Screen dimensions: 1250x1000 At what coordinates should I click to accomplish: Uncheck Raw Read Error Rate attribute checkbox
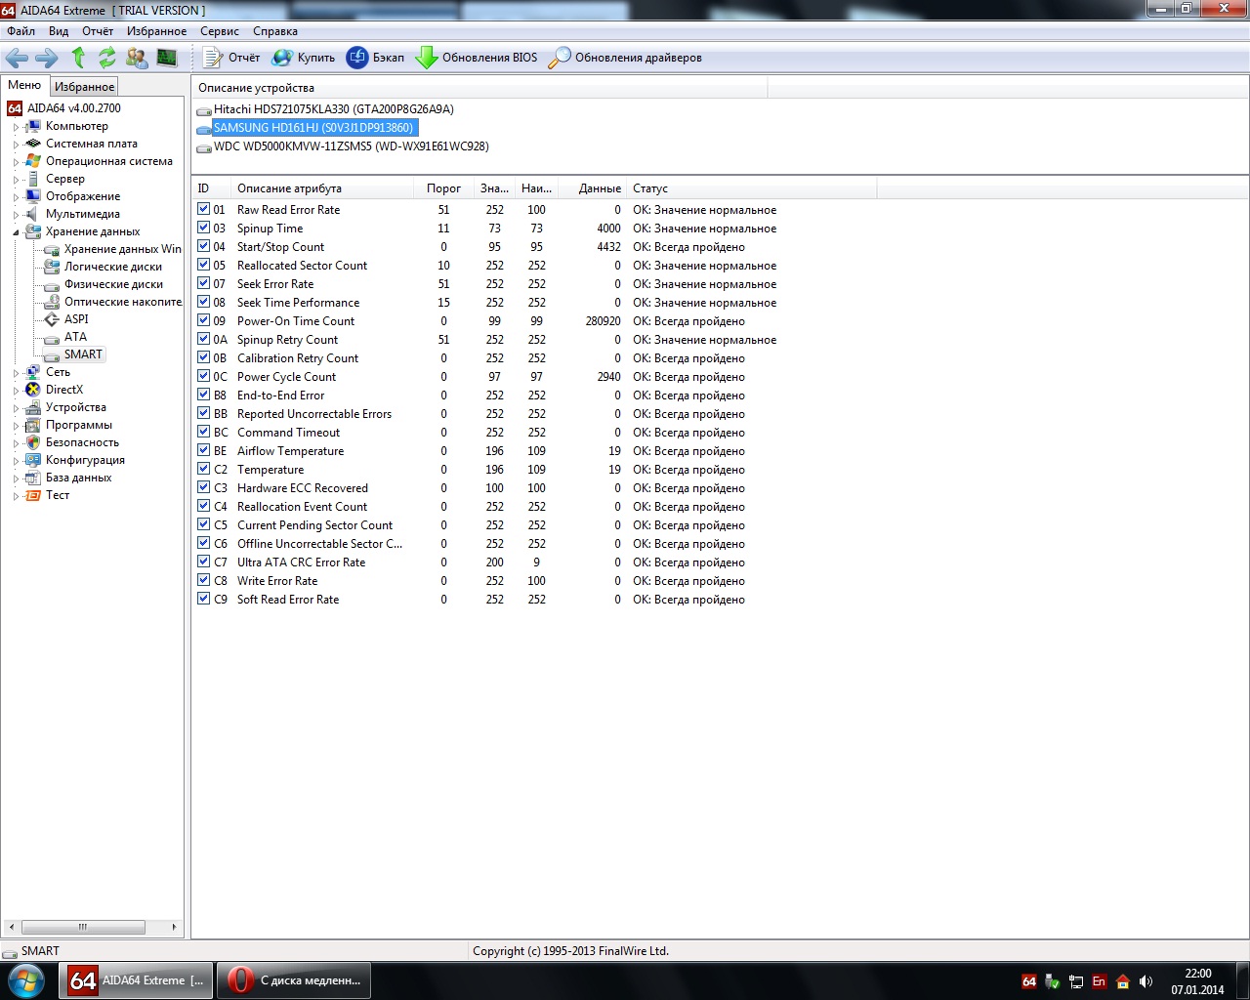click(203, 209)
